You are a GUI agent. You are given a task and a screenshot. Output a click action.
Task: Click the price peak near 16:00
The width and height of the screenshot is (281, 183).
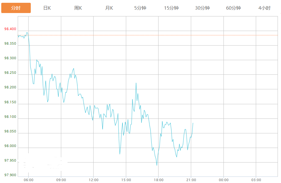coord(136,83)
